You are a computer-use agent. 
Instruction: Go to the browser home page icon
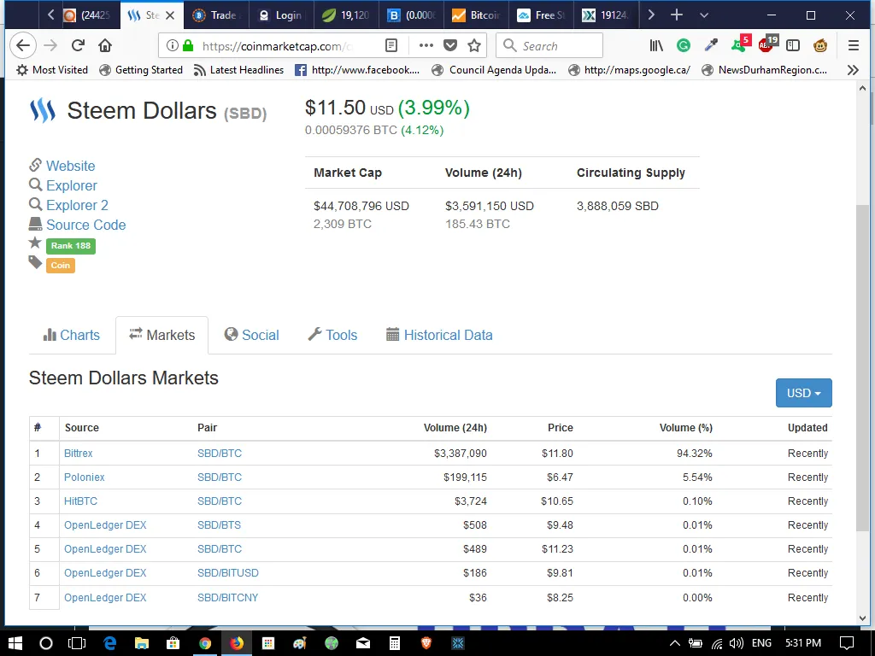pos(105,46)
